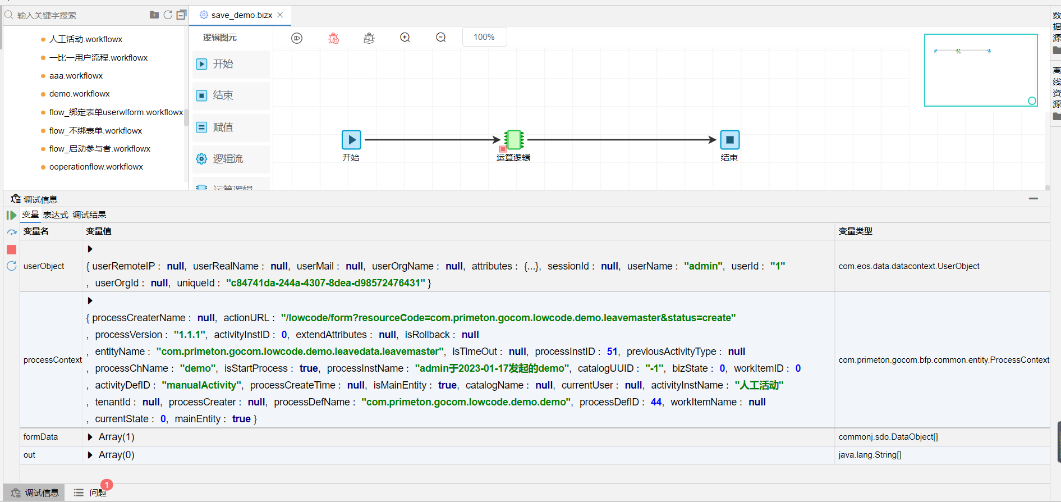The image size is (1061, 502).
Task: Click the run logic flow icon
Action: pos(297,38)
